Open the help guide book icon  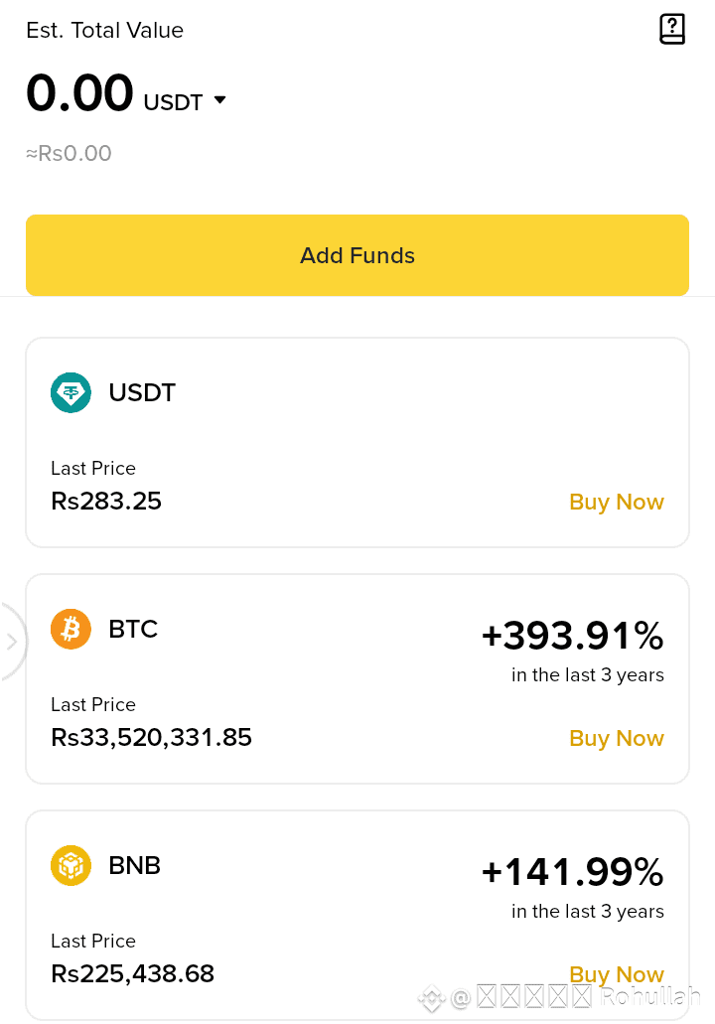672,30
